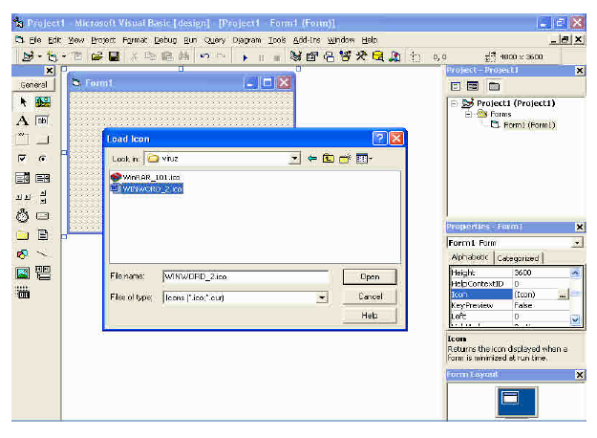Select Form1 (Form1) in project tree
This screenshot has height=438, width=597.
[523, 125]
